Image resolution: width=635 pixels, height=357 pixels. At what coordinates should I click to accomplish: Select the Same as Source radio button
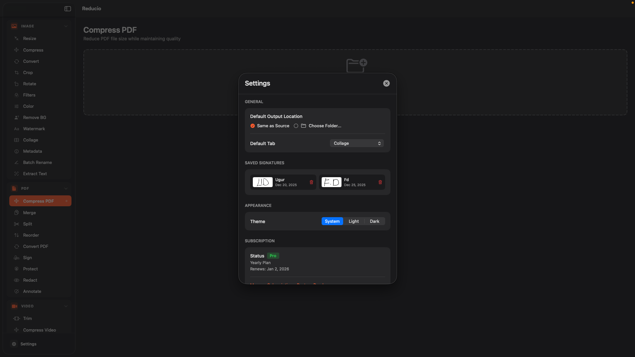252,126
